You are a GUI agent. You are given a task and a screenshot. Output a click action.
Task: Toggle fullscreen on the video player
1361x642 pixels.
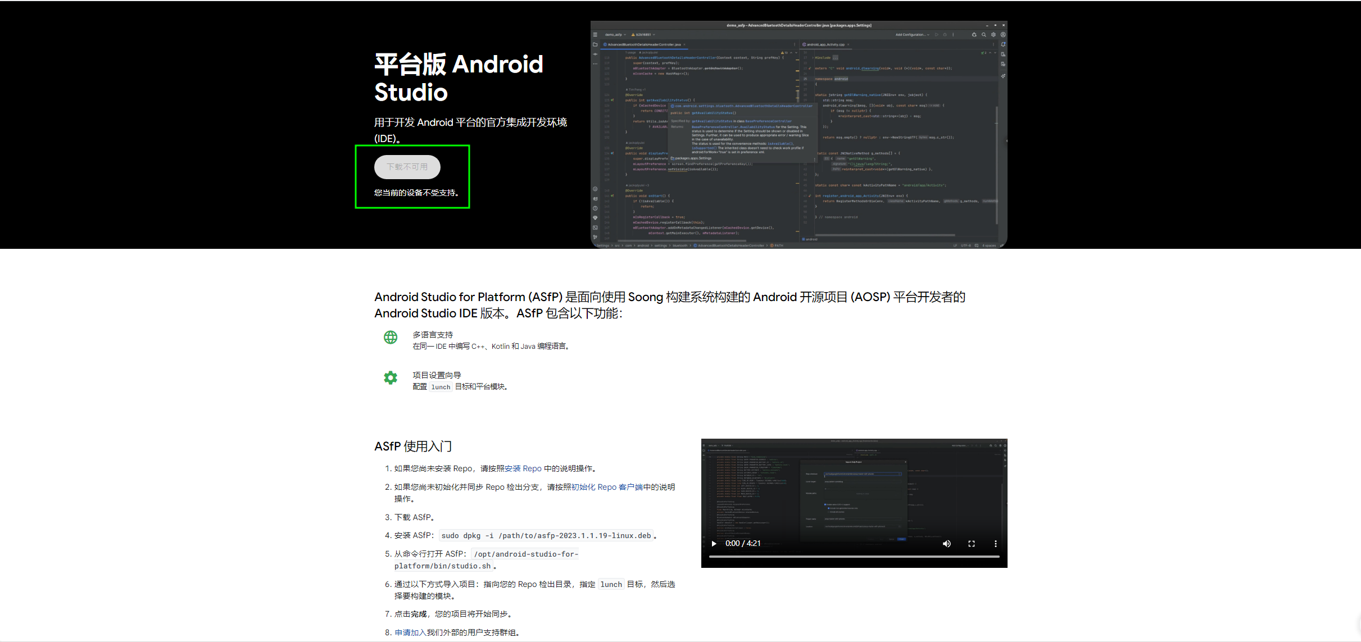point(971,543)
